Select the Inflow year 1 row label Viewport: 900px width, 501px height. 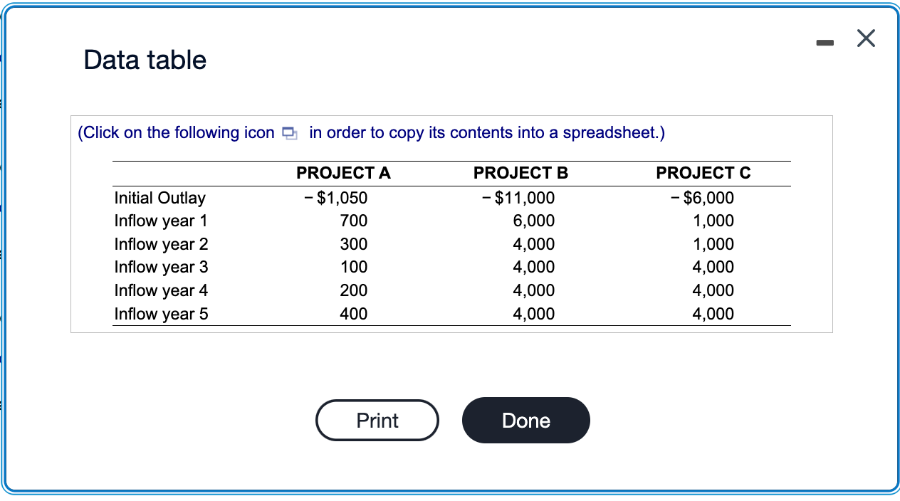[x=161, y=221]
